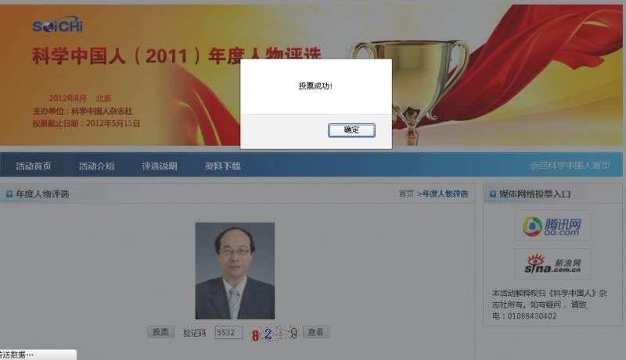This screenshot has height=360, width=626.
Task: Open the Tencent QQ.com voting logo
Action: [x=552, y=226]
